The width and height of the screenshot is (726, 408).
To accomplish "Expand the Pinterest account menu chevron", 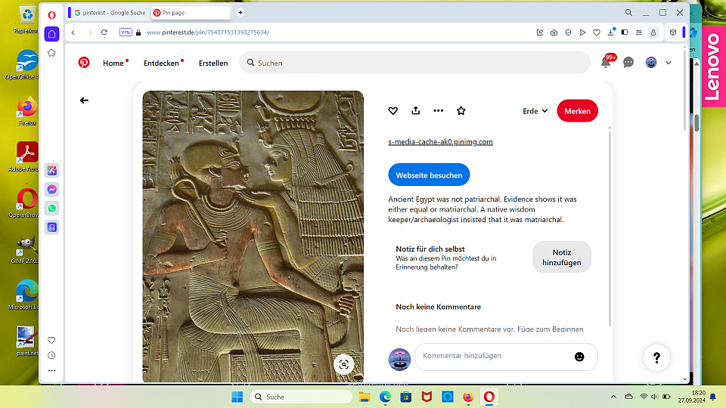I will click(x=668, y=63).
